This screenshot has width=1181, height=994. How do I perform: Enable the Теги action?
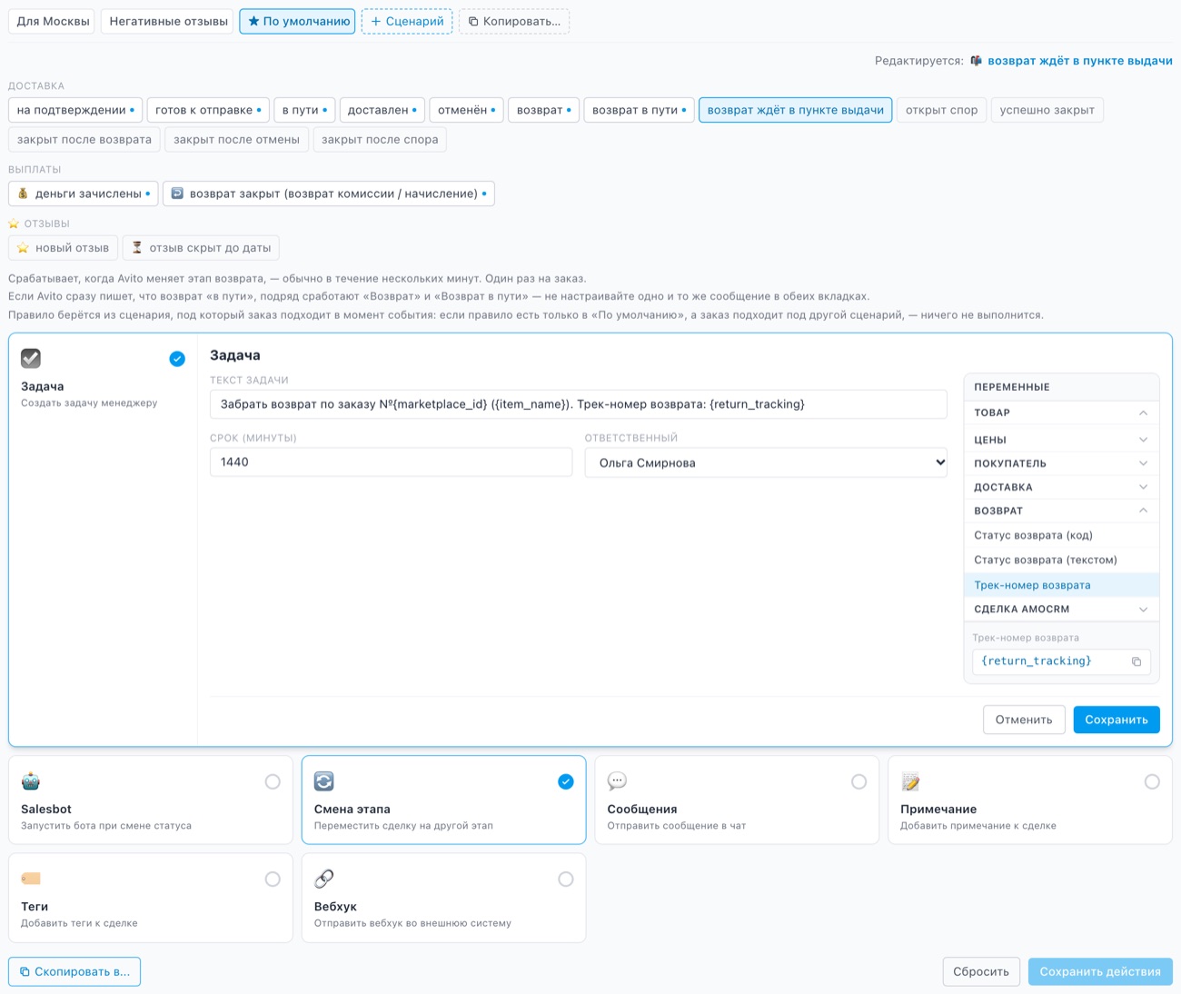pos(273,879)
